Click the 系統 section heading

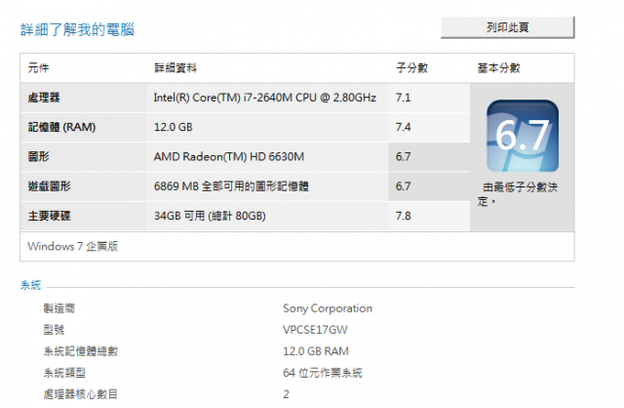coord(31,285)
